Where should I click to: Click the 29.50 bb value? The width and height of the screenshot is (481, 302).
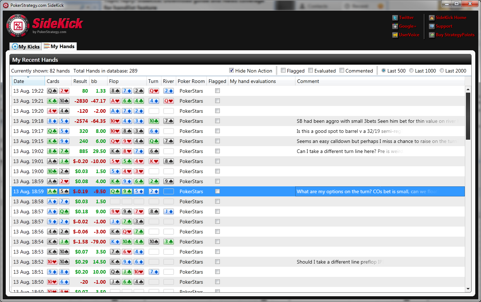[x=99, y=151]
